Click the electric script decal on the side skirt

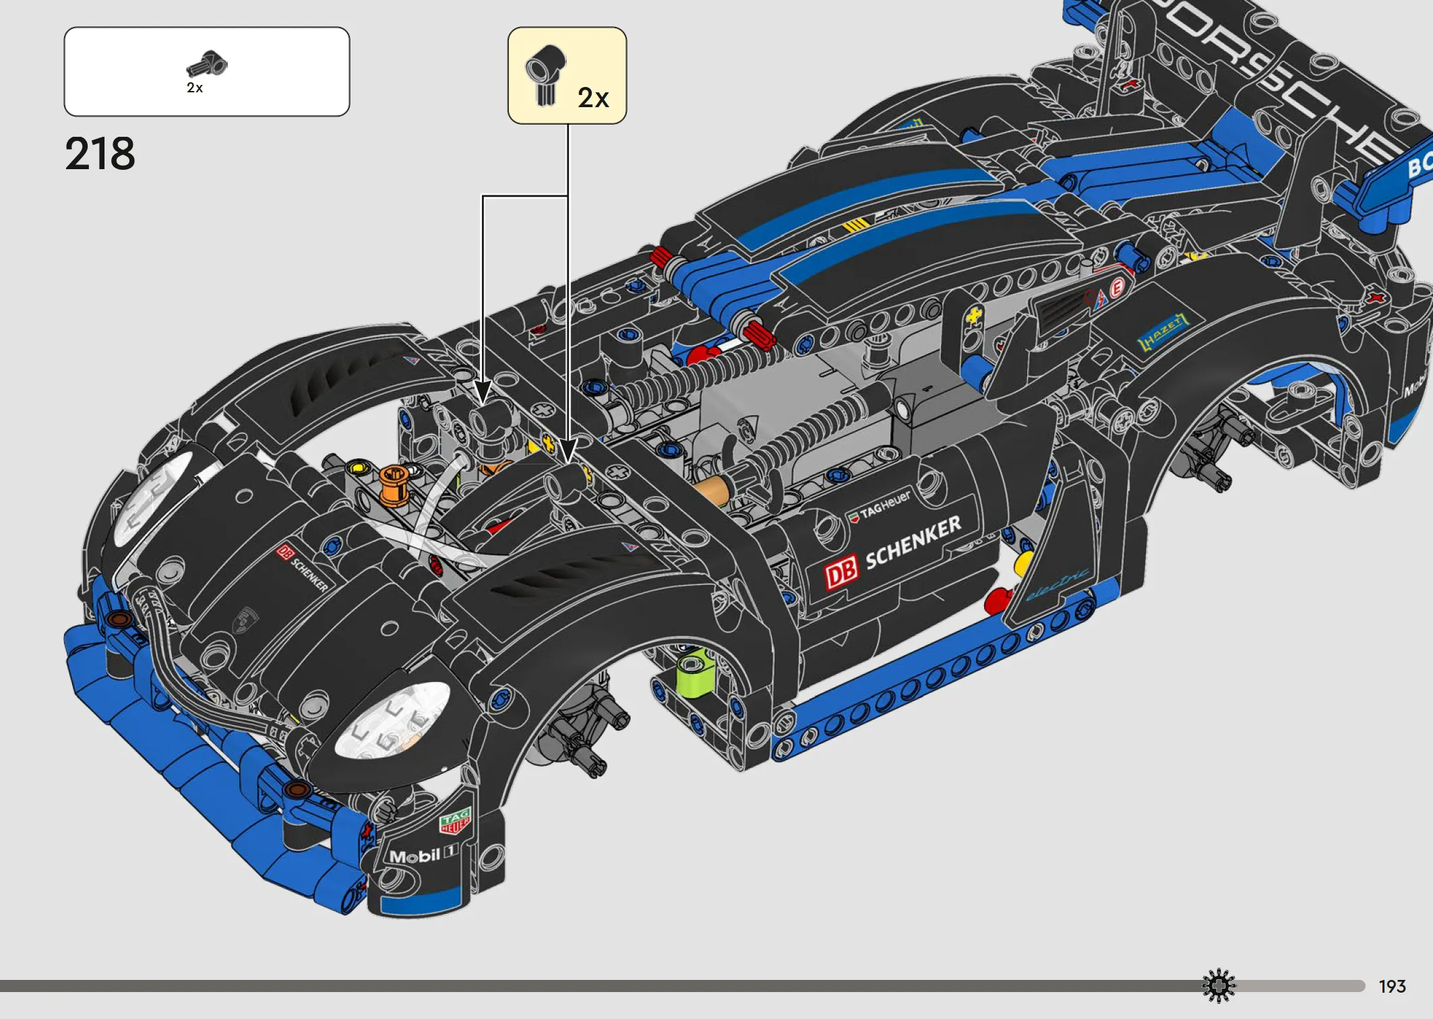coord(1057,584)
